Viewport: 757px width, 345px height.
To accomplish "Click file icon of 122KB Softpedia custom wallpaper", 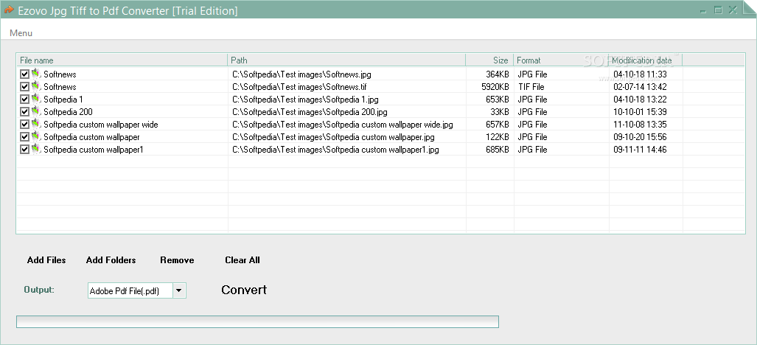I will pyautogui.click(x=36, y=136).
